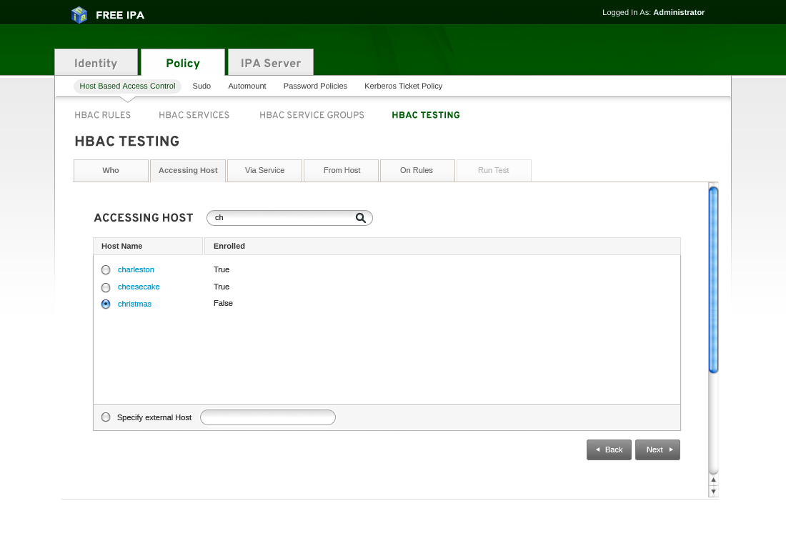Switch to the IPA Server tab

[271, 63]
